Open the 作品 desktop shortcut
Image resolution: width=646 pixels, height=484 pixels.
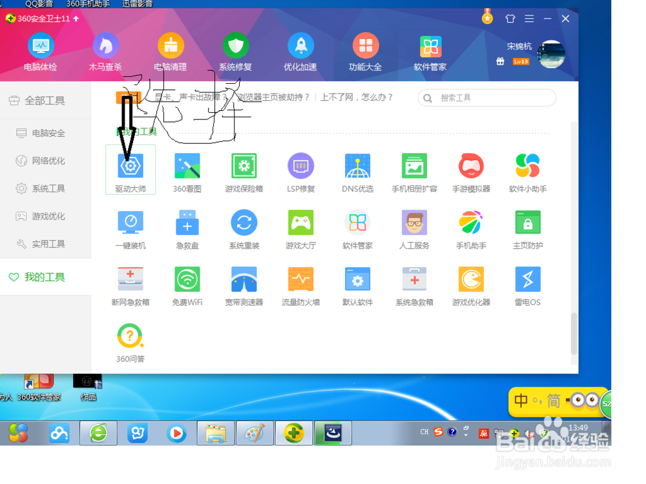tap(88, 387)
